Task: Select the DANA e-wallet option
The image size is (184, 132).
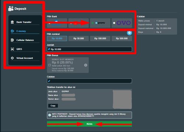Action: point(57,23)
